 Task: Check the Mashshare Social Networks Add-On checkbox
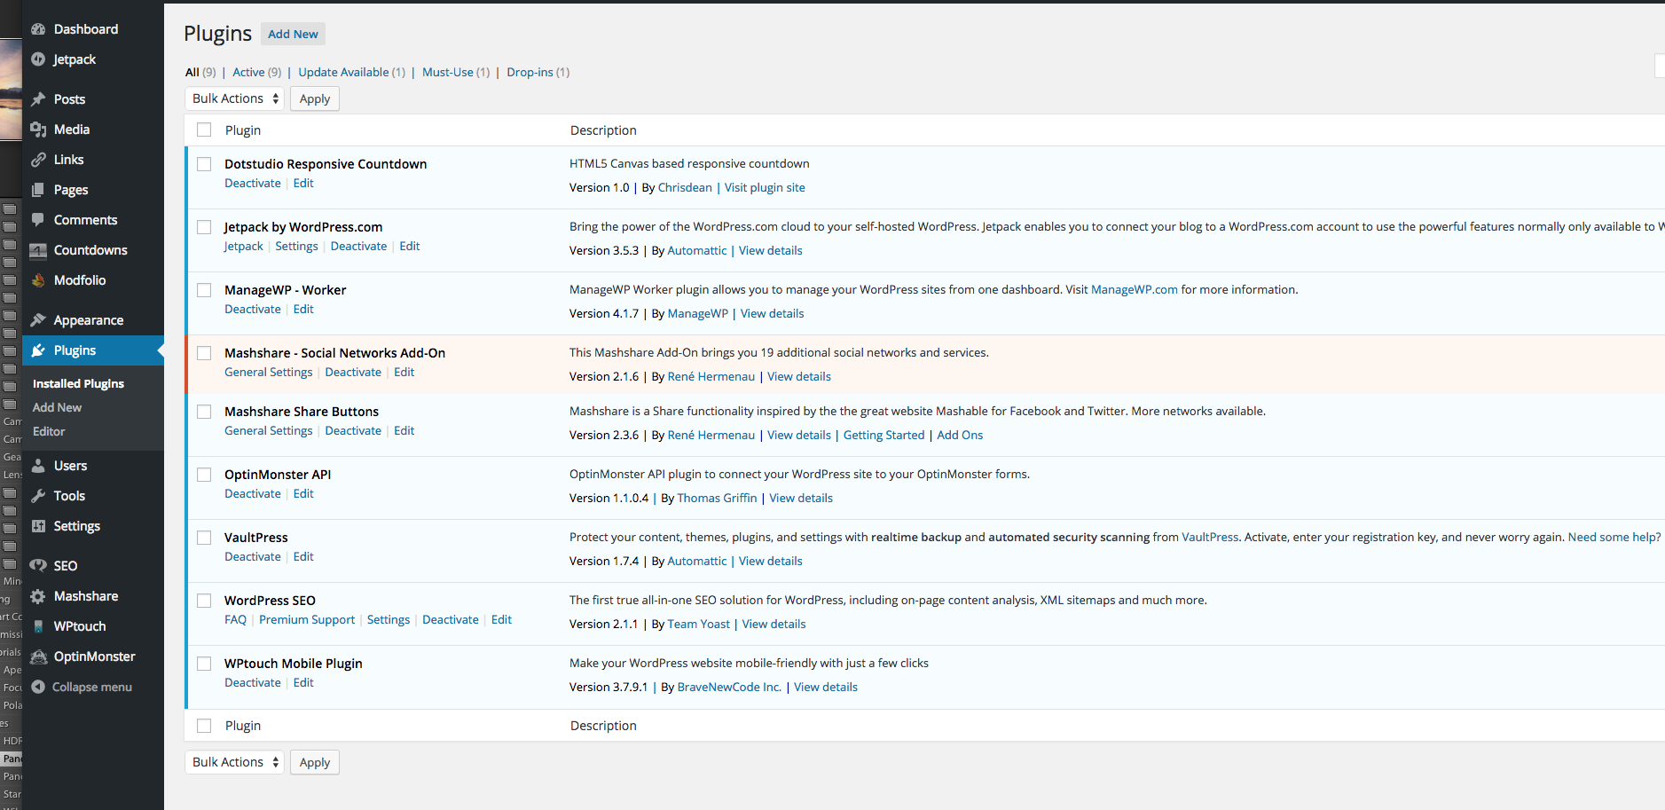[x=204, y=353]
